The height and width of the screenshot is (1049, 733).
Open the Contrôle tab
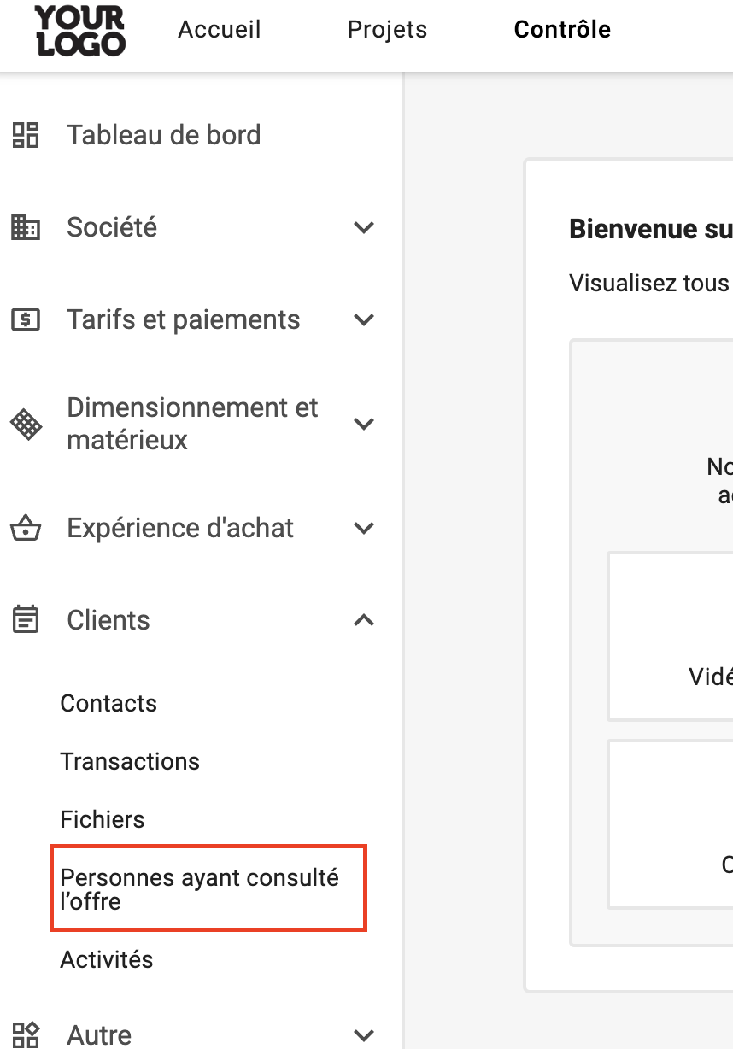562,29
